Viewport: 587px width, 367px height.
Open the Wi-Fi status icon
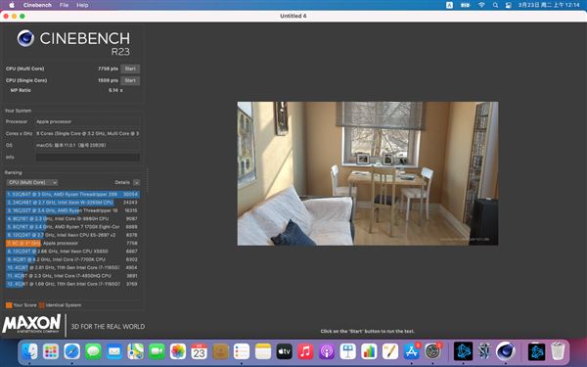[481, 5]
